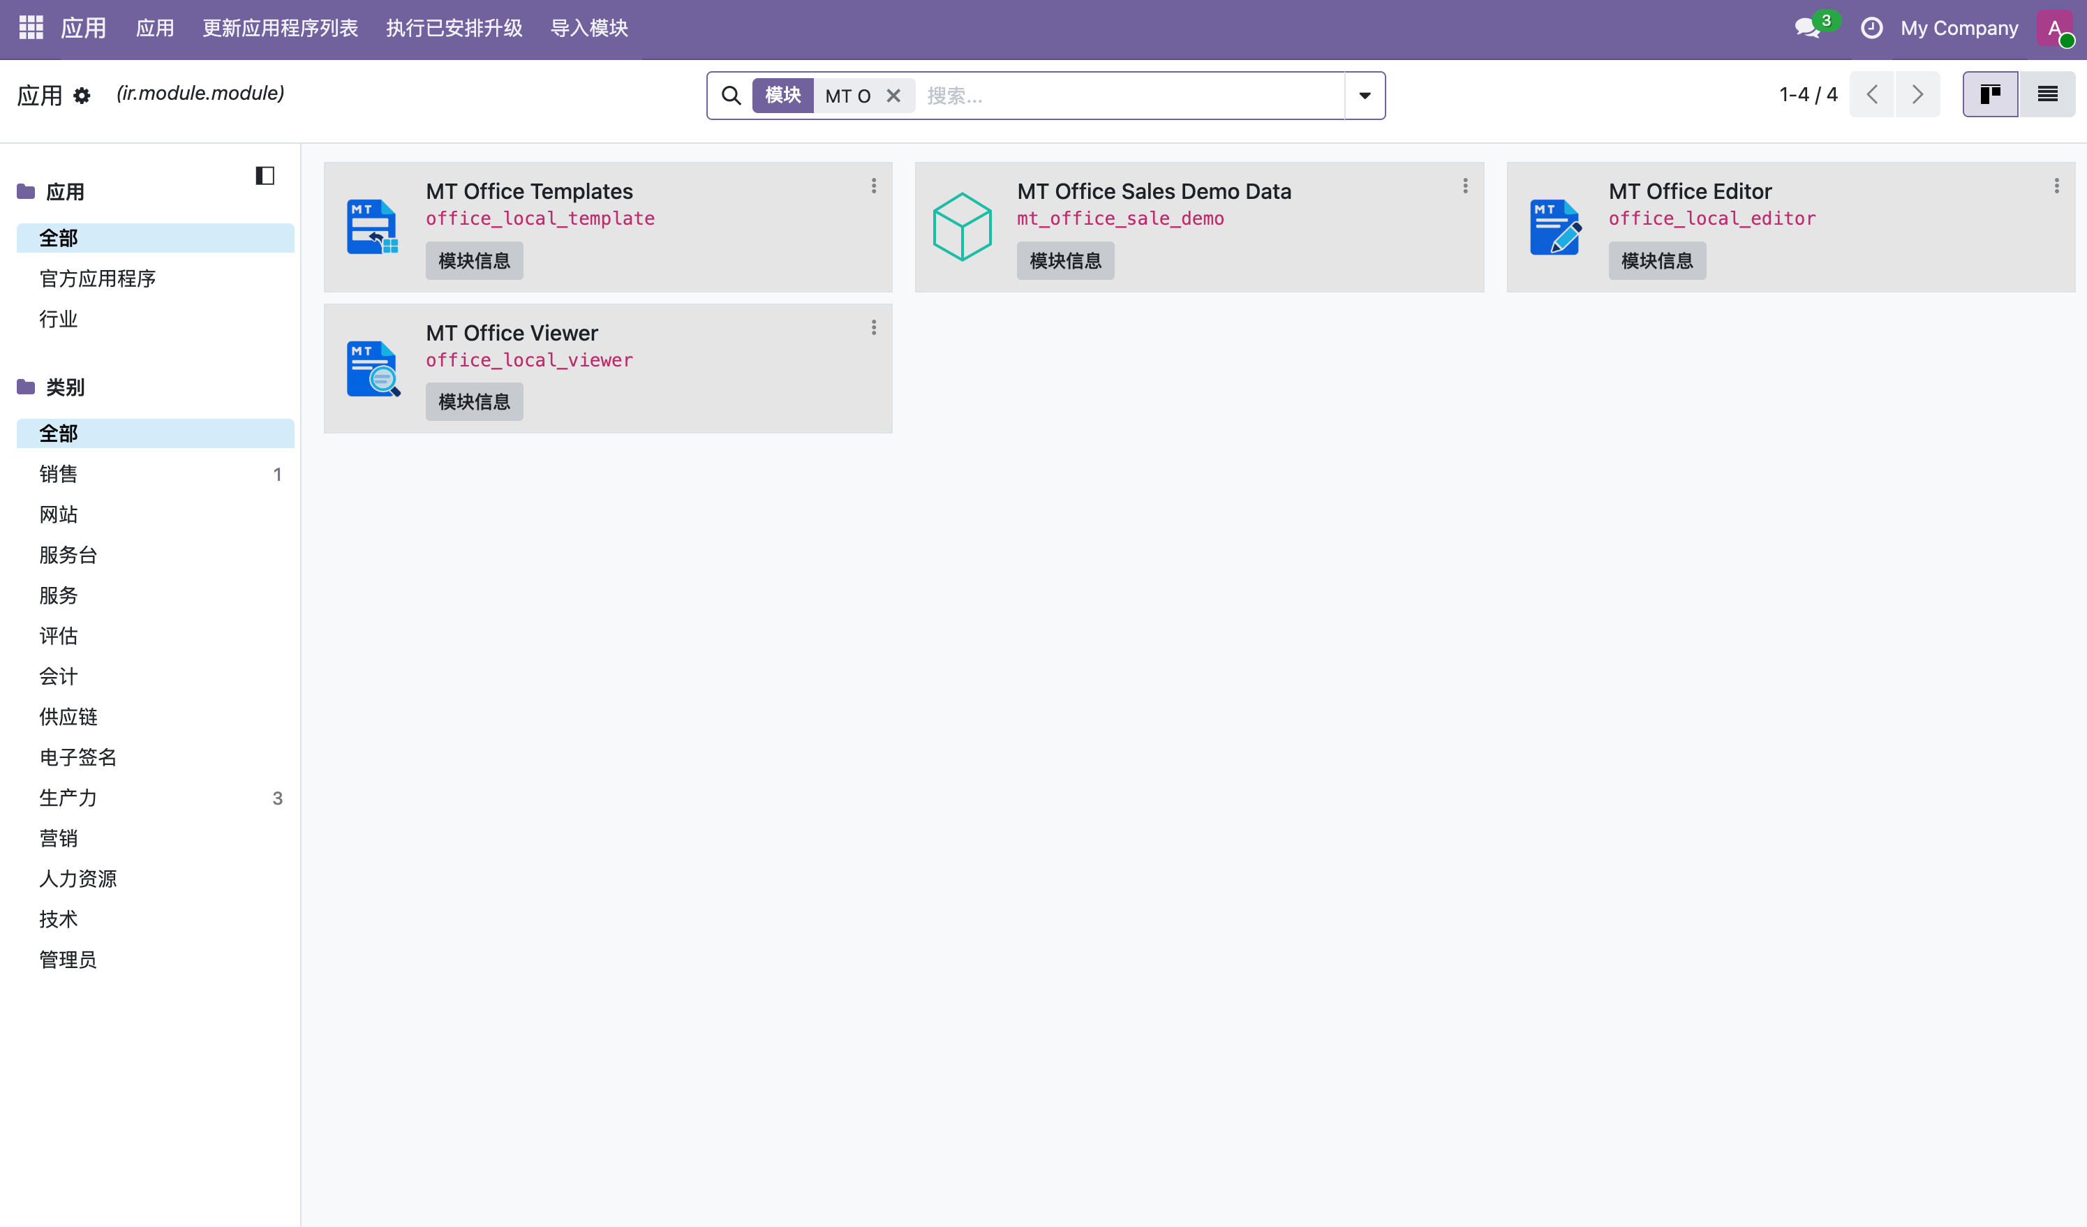
Task: Select 管理员 category in sidebar
Action: 155,960
